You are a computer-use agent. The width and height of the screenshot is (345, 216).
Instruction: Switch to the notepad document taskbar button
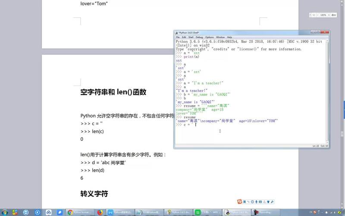(x=149, y=213)
